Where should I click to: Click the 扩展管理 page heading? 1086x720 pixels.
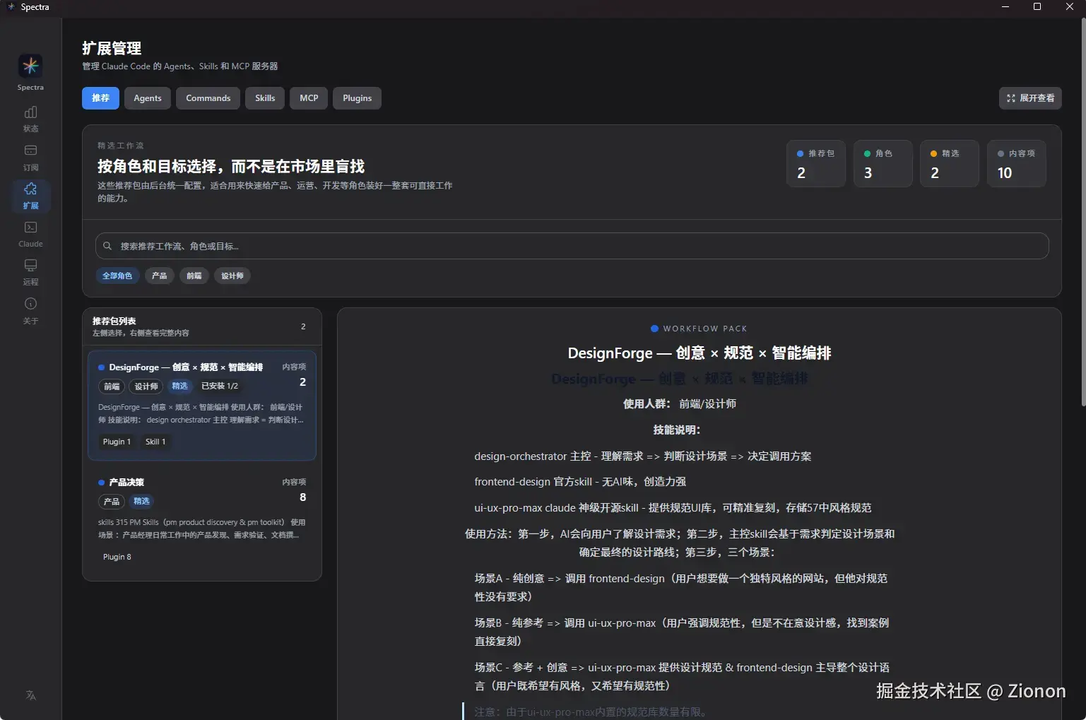(x=112, y=48)
